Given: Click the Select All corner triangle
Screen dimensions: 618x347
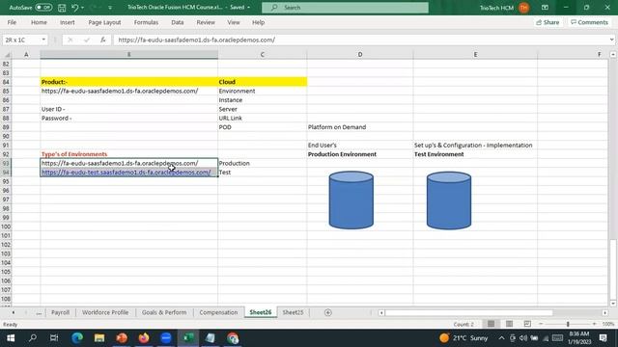Looking at the screenshot, I should [7, 55].
